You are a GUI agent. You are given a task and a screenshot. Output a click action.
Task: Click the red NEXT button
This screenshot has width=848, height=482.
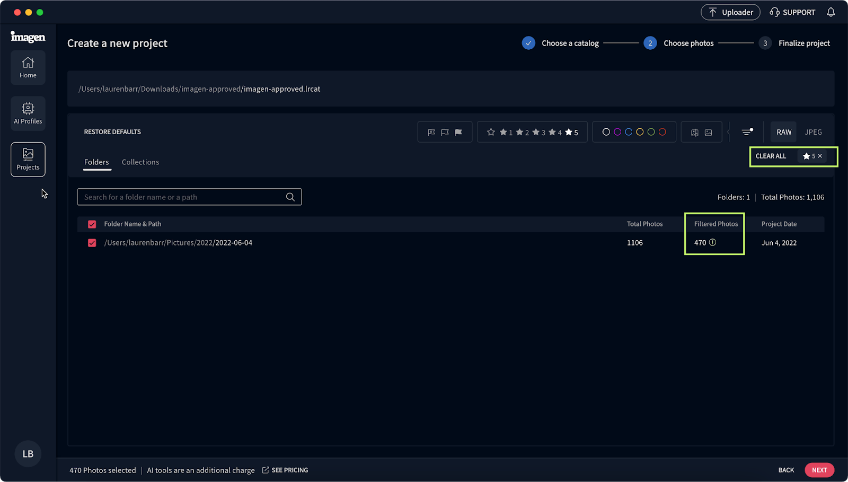[x=819, y=470]
